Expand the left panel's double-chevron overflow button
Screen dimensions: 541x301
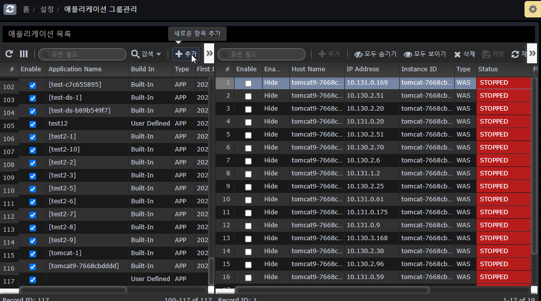click(209, 53)
